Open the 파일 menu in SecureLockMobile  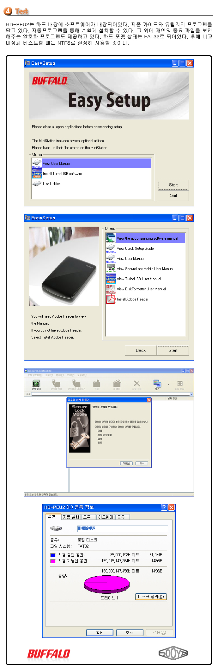pyautogui.click(x=49, y=375)
